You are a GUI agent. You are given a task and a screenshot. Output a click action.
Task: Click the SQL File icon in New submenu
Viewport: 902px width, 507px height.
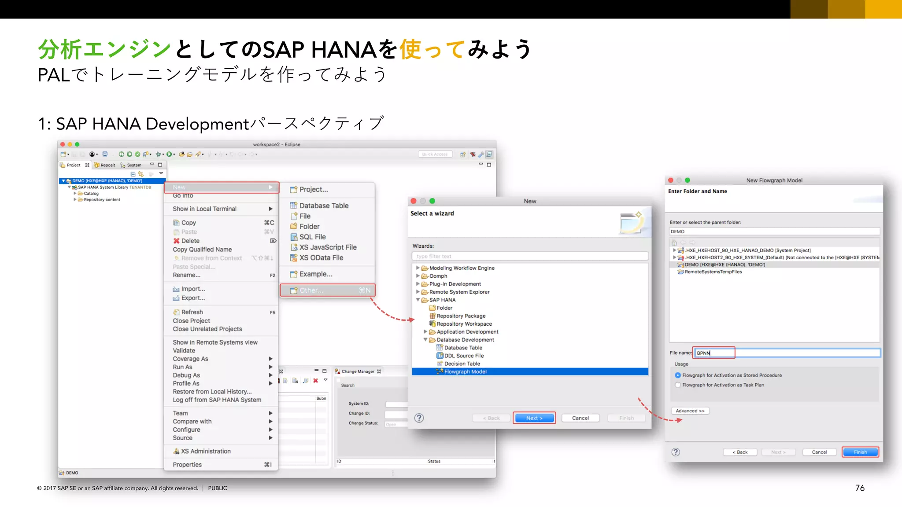[x=293, y=237]
